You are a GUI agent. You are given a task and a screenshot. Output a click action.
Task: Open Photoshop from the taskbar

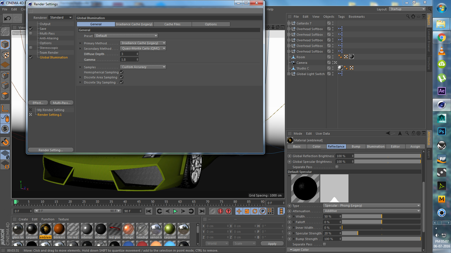(x=442, y=132)
